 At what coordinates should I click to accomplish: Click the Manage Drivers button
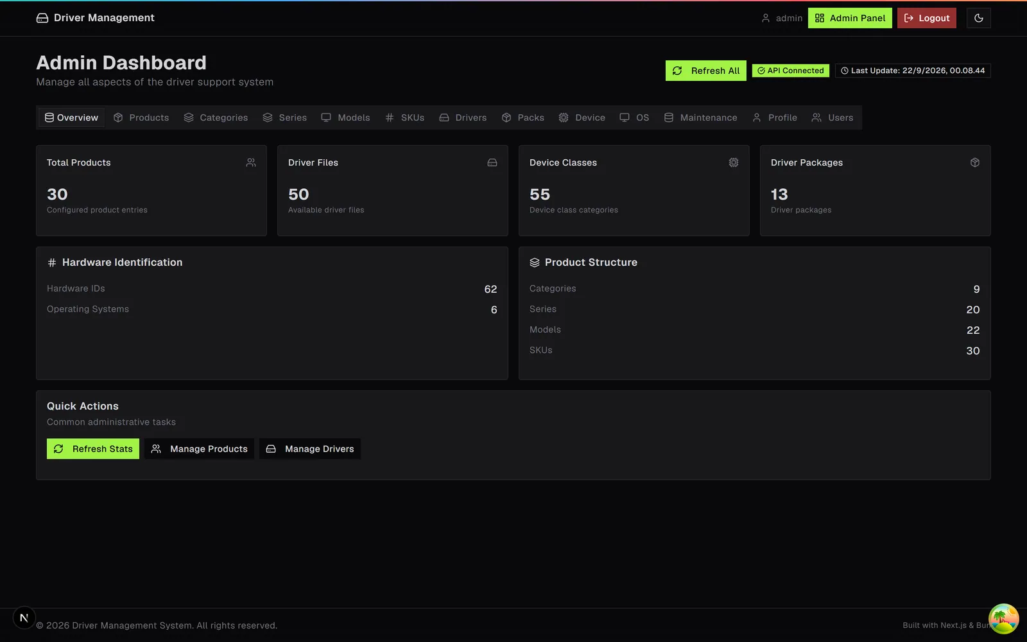click(x=310, y=449)
